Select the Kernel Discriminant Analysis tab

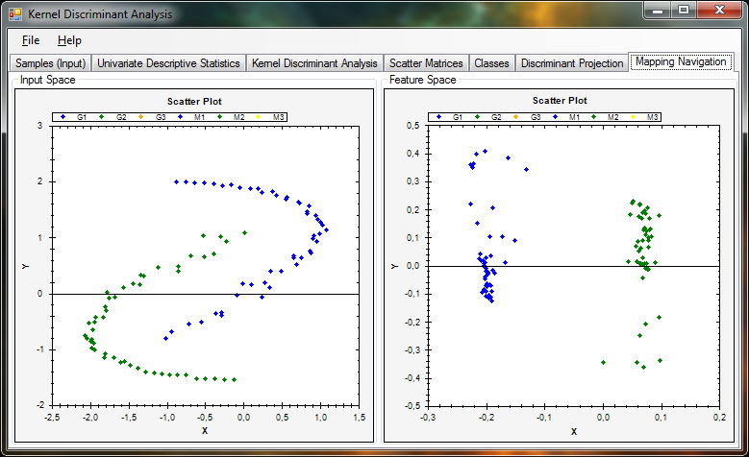click(314, 63)
